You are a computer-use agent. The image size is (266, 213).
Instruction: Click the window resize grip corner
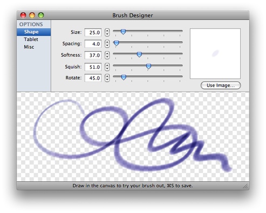(245, 186)
